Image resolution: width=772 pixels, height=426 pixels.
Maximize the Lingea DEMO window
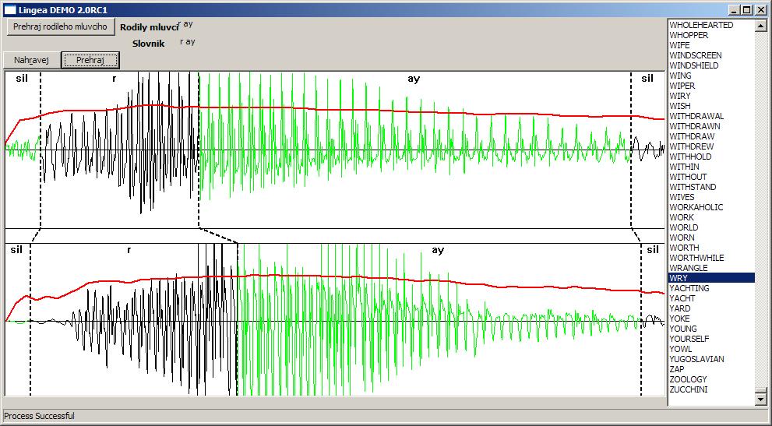(x=747, y=10)
